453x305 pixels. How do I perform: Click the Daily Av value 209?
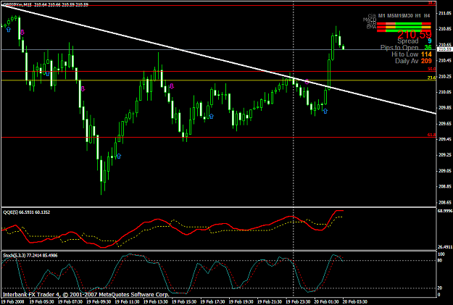426,61
